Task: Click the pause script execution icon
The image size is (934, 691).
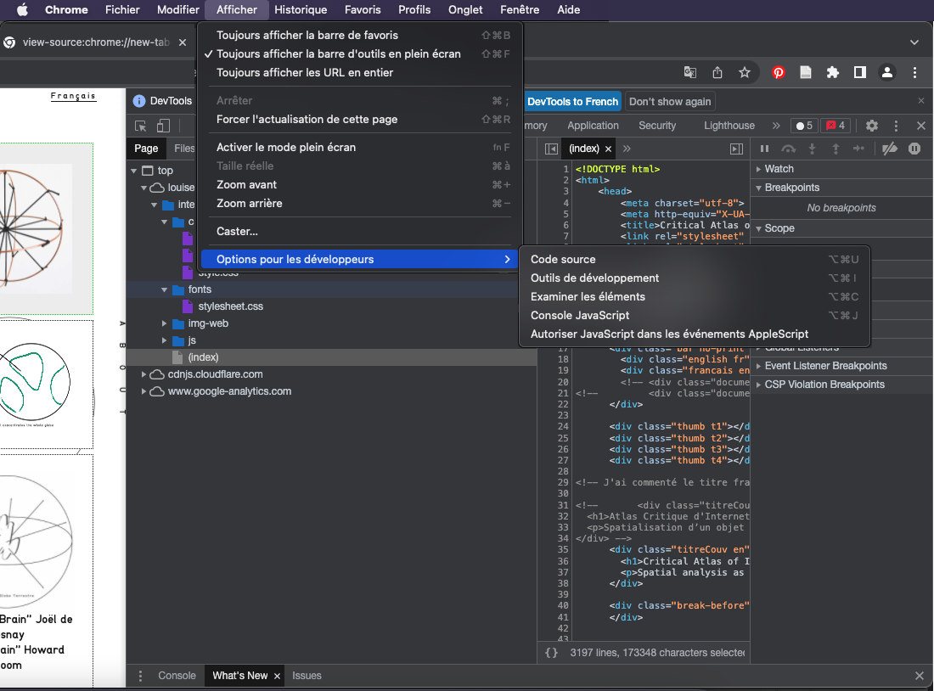Action: [764, 149]
